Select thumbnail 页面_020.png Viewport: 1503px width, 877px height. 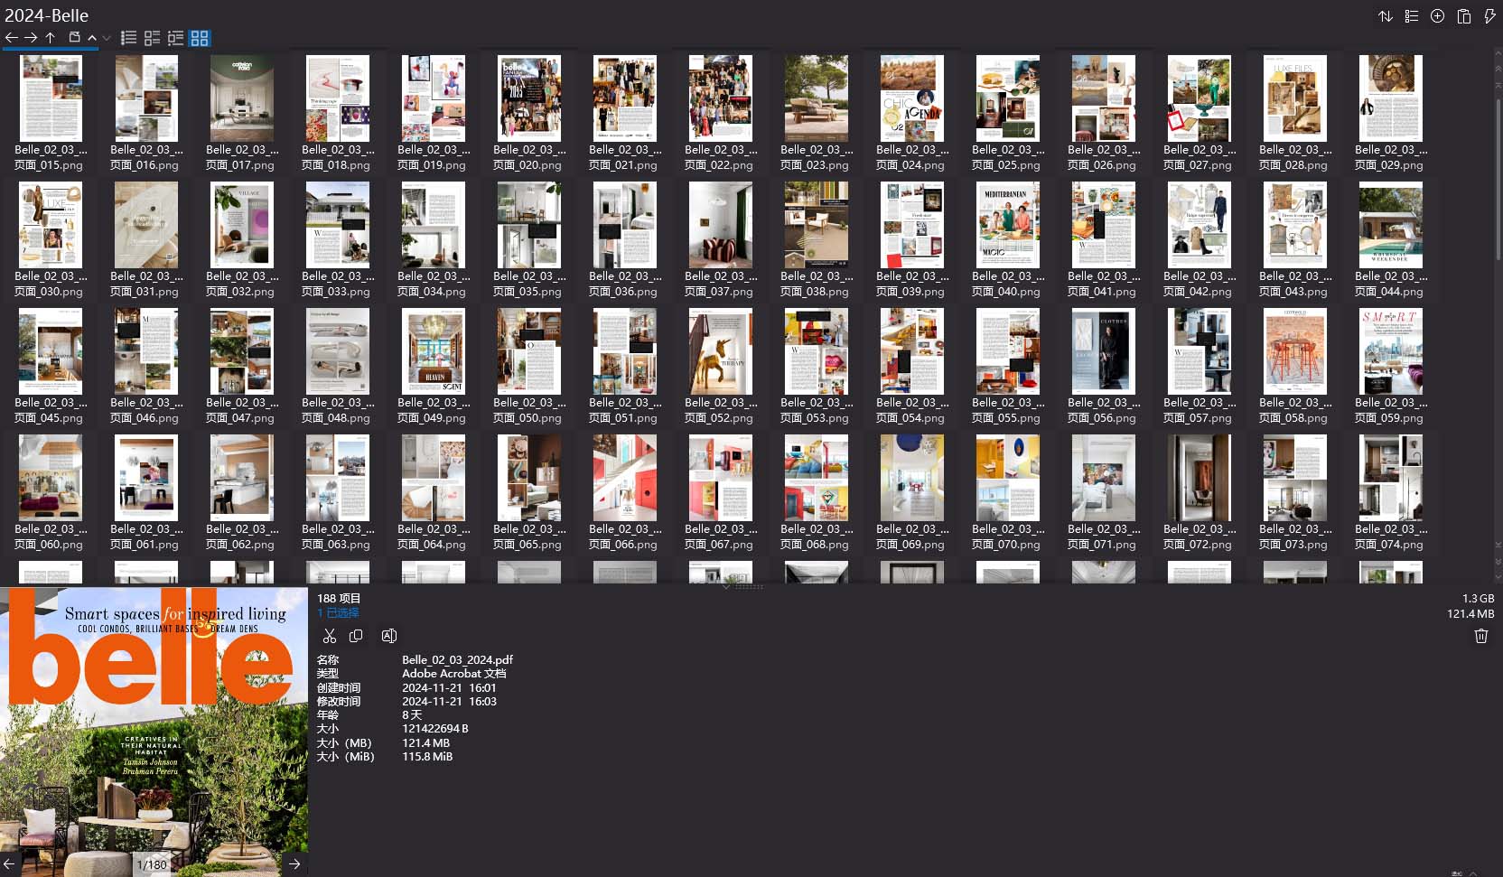click(529, 98)
